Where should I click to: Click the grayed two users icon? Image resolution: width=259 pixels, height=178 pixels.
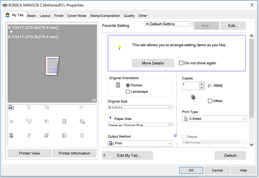[x=47, y=135]
